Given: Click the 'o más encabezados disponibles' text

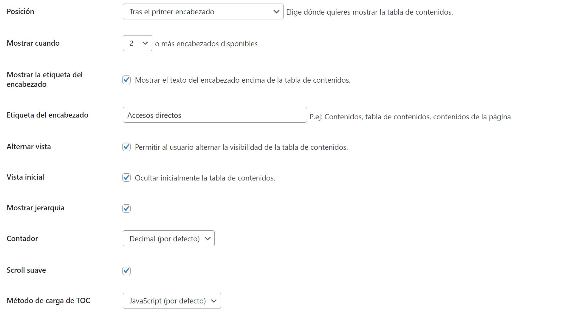Looking at the screenshot, I should coord(206,44).
